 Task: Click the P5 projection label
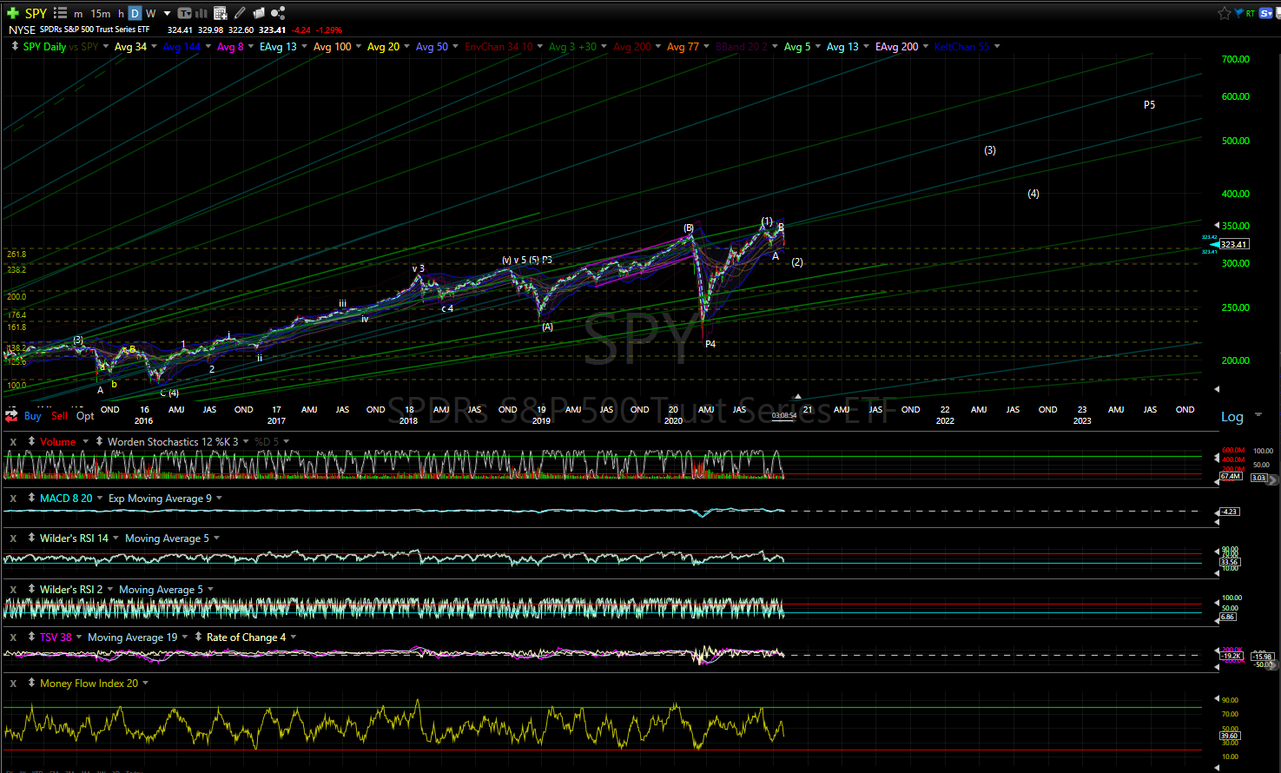point(1149,105)
